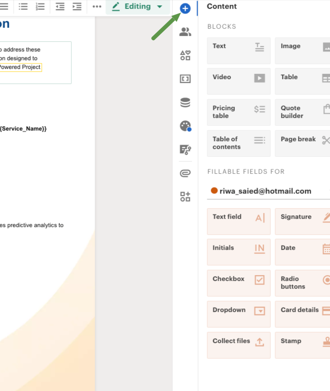Screen dimensions: 330x391
Task: Select the Signature fillable field
Action: pyautogui.click(x=302, y=221)
